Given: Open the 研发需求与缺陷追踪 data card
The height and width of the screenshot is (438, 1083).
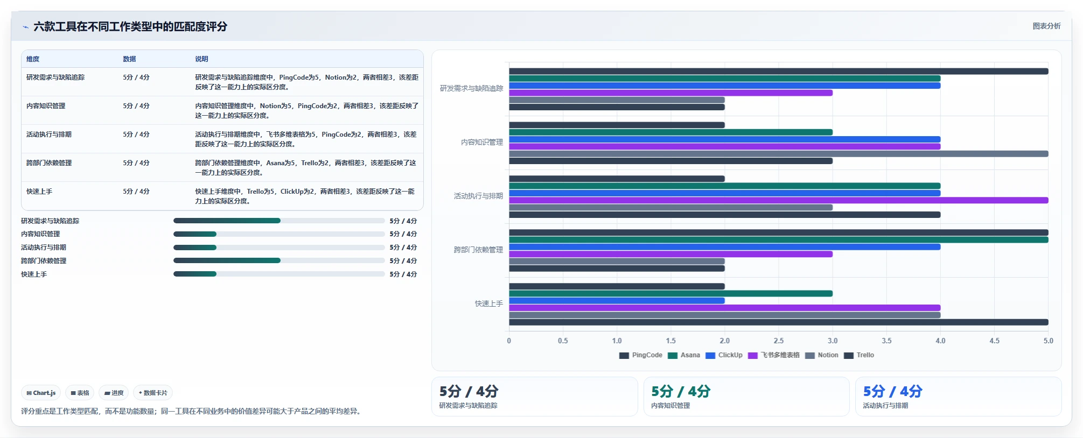Looking at the screenshot, I should [535, 397].
